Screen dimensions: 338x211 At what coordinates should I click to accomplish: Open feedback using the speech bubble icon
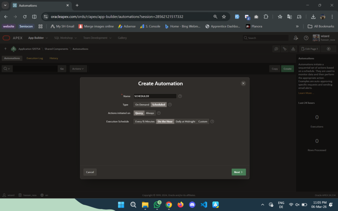pos(276,48)
